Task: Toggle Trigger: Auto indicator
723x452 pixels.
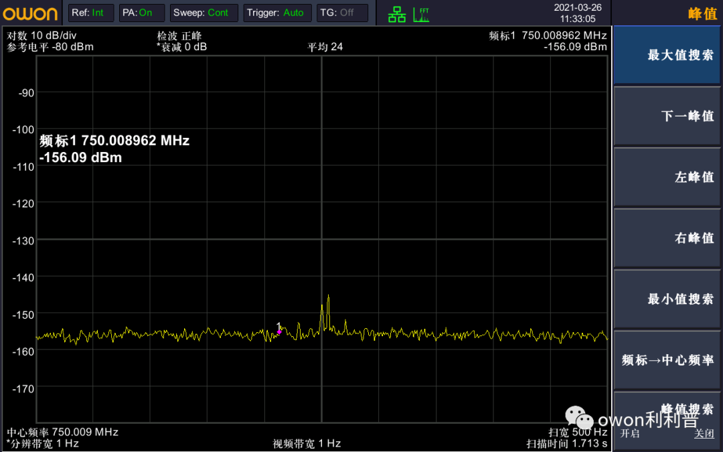Action: (277, 13)
